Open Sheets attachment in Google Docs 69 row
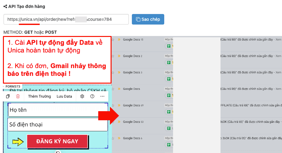The image size is (282, 153). click(169, 112)
